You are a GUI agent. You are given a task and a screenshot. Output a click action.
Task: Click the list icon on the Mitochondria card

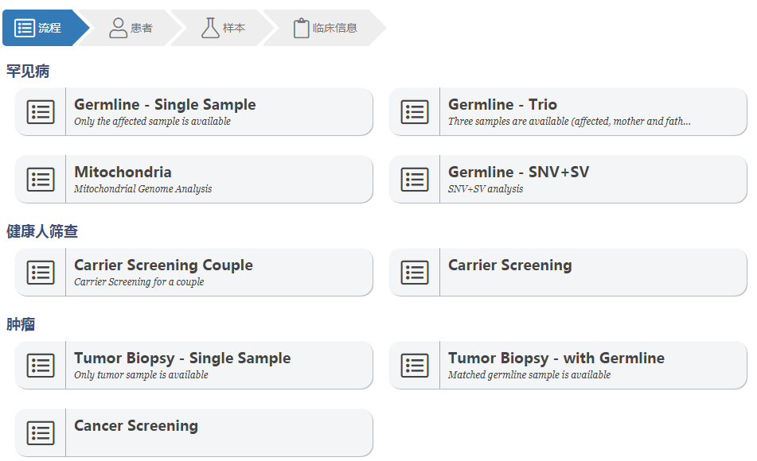(41, 180)
